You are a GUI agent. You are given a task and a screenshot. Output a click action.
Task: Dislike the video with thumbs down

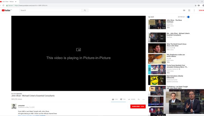coord(121,99)
